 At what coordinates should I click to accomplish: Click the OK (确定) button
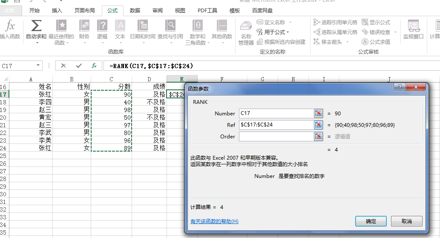pos(371,221)
